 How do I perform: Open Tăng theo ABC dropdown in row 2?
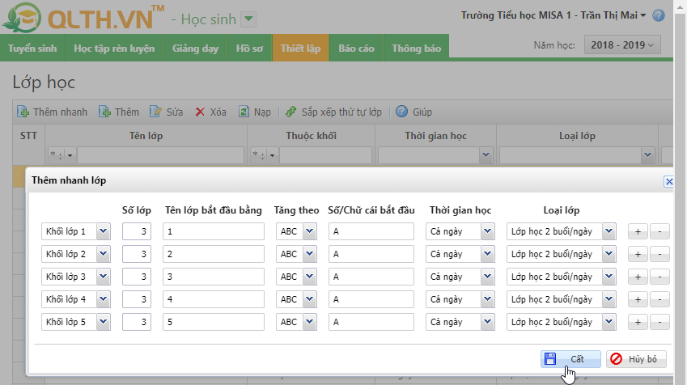pos(311,254)
